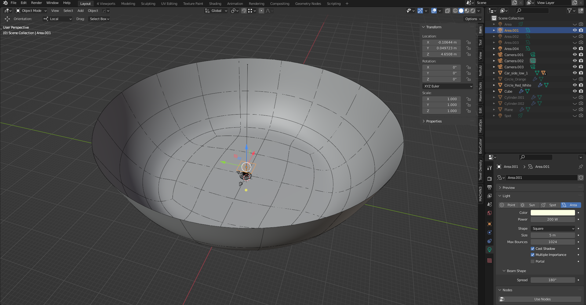
Task: Open the light Shape dropdown set to Square
Action: (x=553, y=229)
